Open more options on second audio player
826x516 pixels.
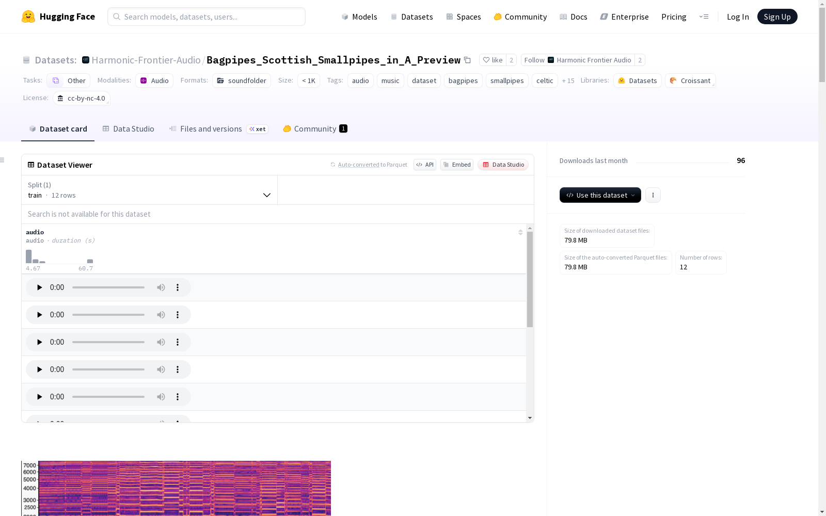tap(178, 315)
